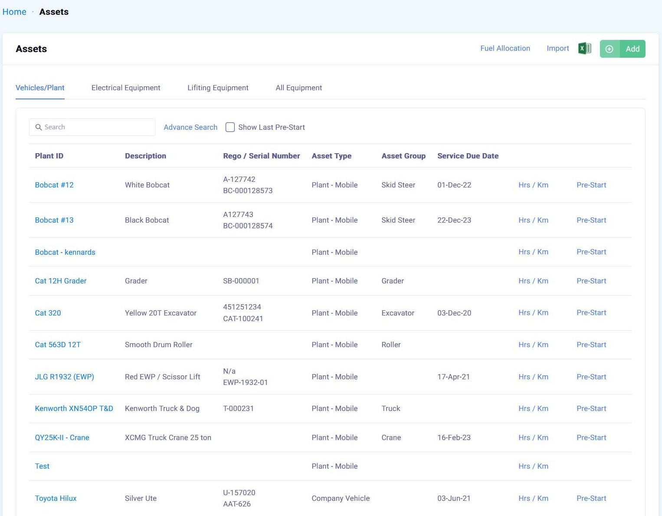Viewport: 662px width, 516px height.
Task: Click the Excel export icon
Action: pyautogui.click(x=584, y=49)
